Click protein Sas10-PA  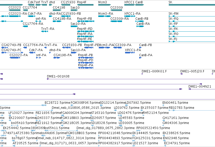click(x=74, y=53)
